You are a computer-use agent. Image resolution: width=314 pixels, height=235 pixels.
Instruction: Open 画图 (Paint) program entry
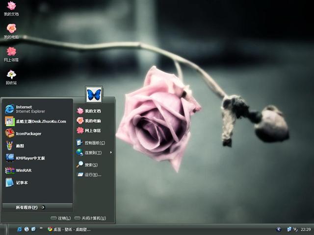pos(38,146)
